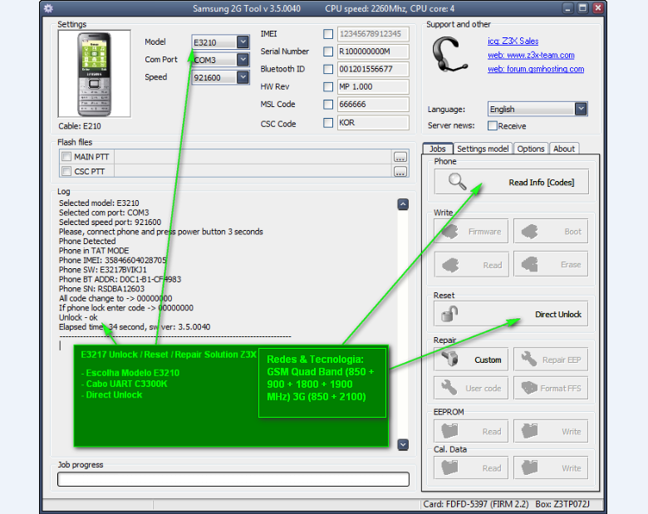Screen dimensions: 648x514
Task: Click the IMEI input field
Action: click(x=373, y=34)
